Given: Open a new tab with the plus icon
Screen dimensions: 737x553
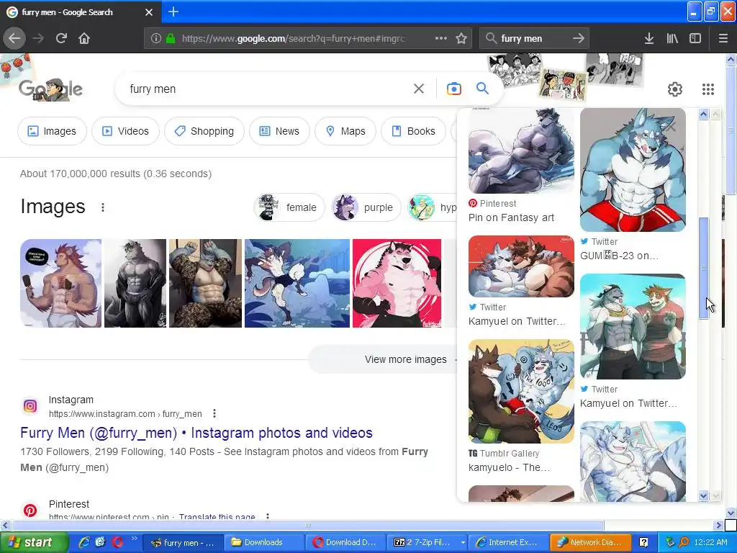Looking at the screenshot, I should 173,12.
